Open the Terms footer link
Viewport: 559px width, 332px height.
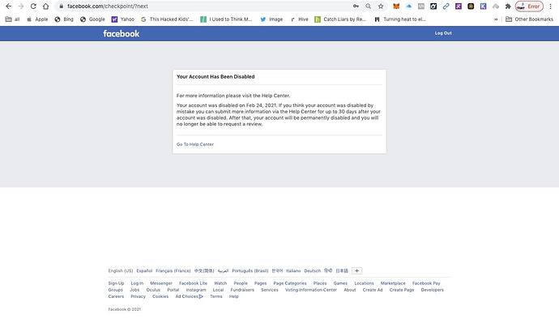coord(216,296)
